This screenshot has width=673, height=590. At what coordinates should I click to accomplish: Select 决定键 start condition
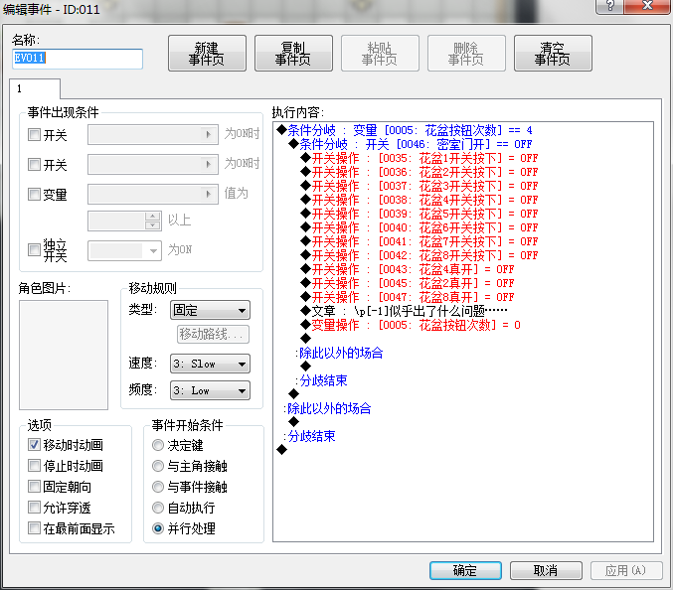pyautogui.click(x=158, y=445)
